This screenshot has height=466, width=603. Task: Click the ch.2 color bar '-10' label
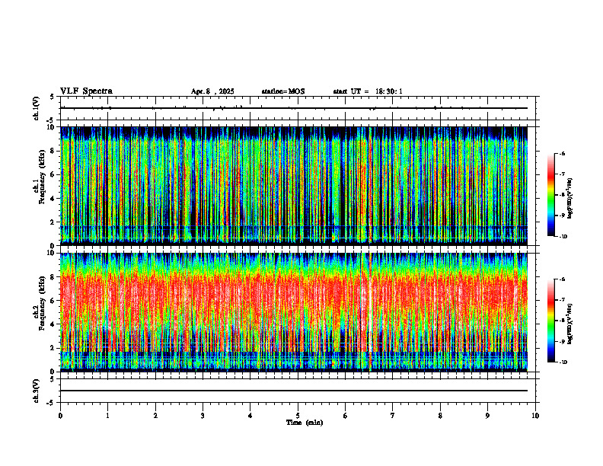tap(563, 362)
